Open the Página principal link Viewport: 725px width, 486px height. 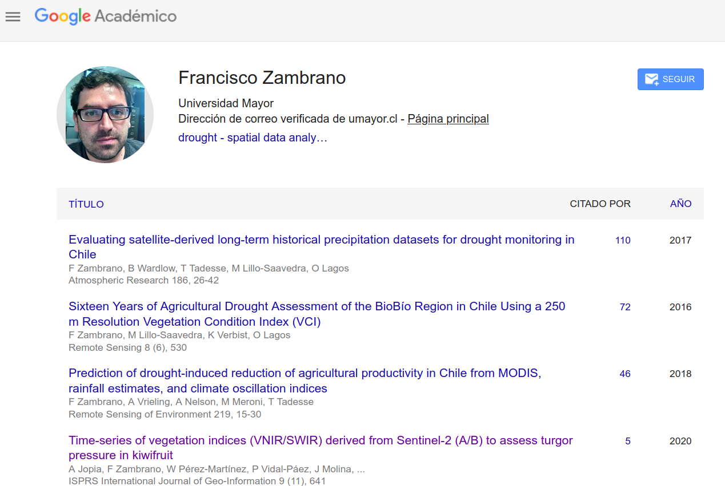[448, 119]
